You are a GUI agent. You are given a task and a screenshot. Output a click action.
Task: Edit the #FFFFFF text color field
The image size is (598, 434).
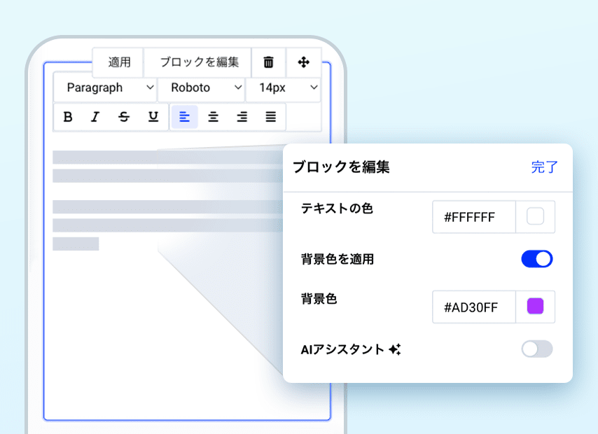[x=474, y=217]
